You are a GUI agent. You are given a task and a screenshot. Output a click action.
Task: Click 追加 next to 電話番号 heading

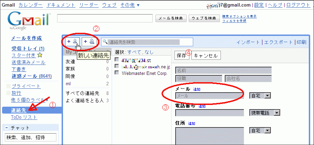[x=202, y=106]
